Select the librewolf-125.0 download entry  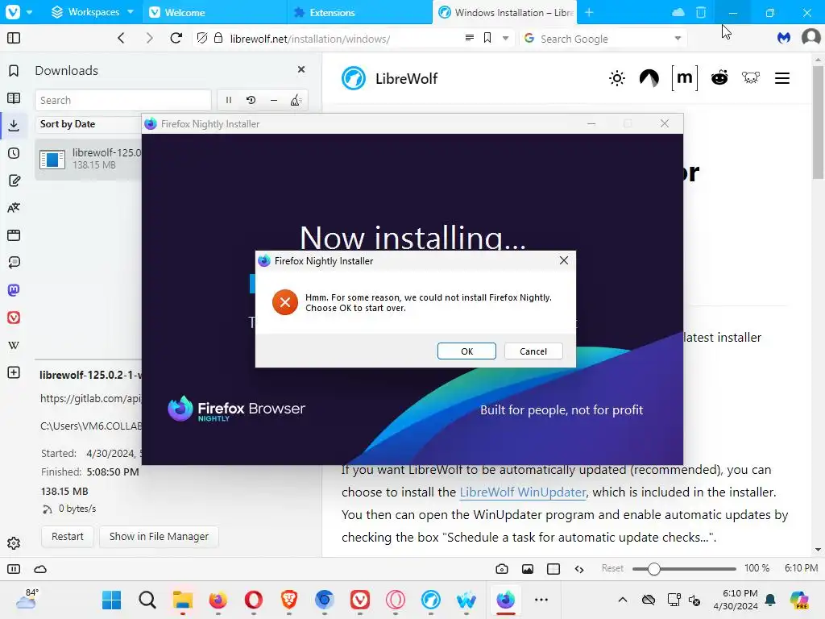pyautogui.click(x=89, y=159)
